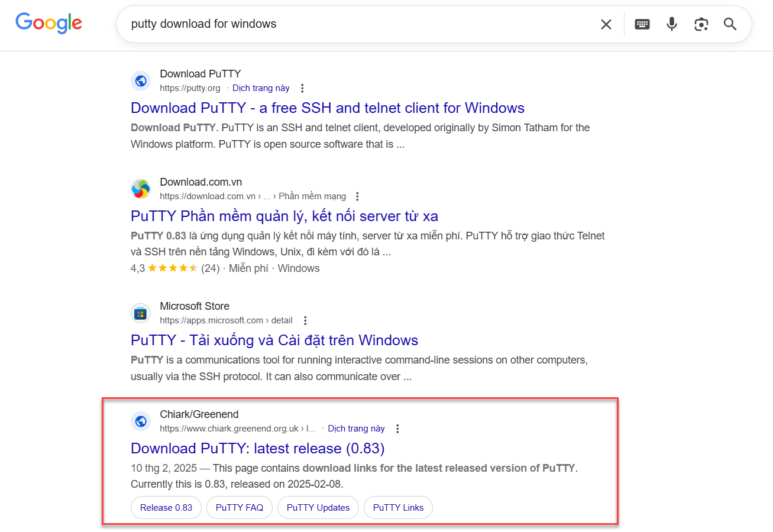Click into the search query text field

pos(355,24)
